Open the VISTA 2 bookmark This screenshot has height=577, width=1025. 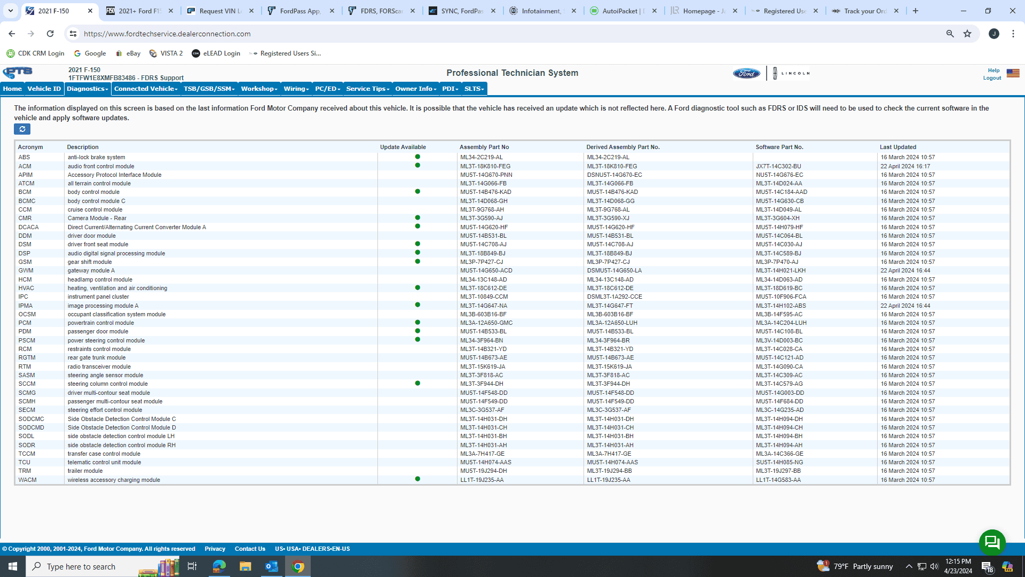pyautogui.click(x=166, y=53)
